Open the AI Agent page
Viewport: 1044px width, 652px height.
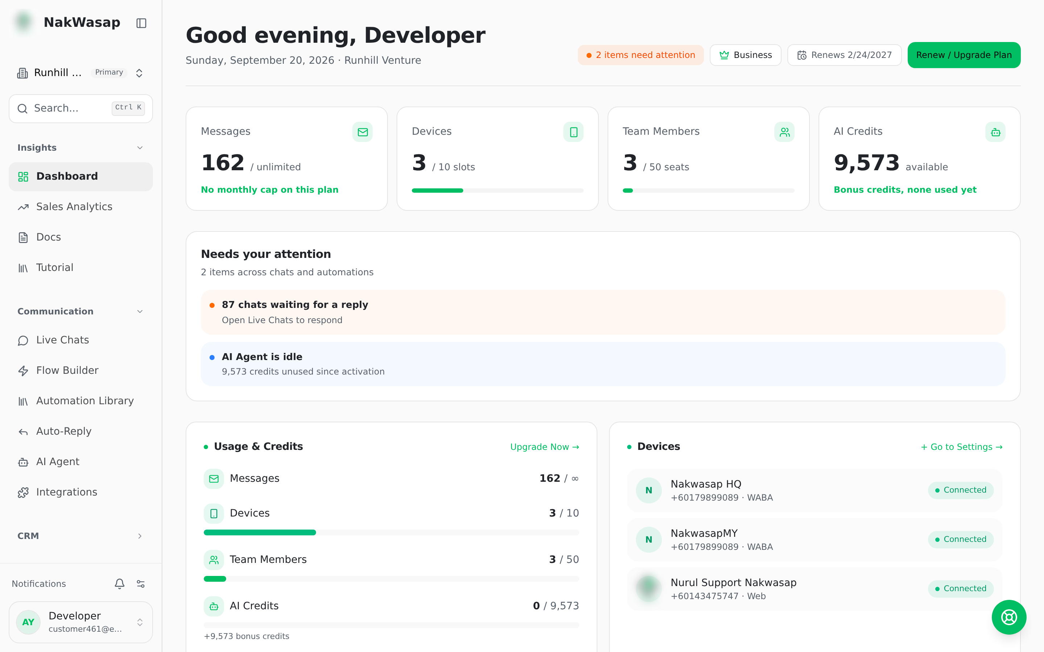(81, 461)
